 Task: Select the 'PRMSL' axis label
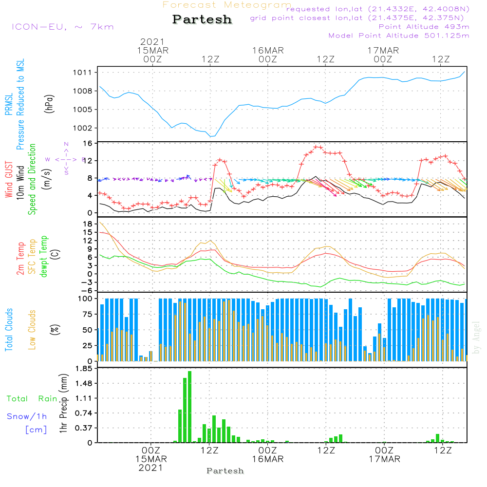[x=9, y=104]
